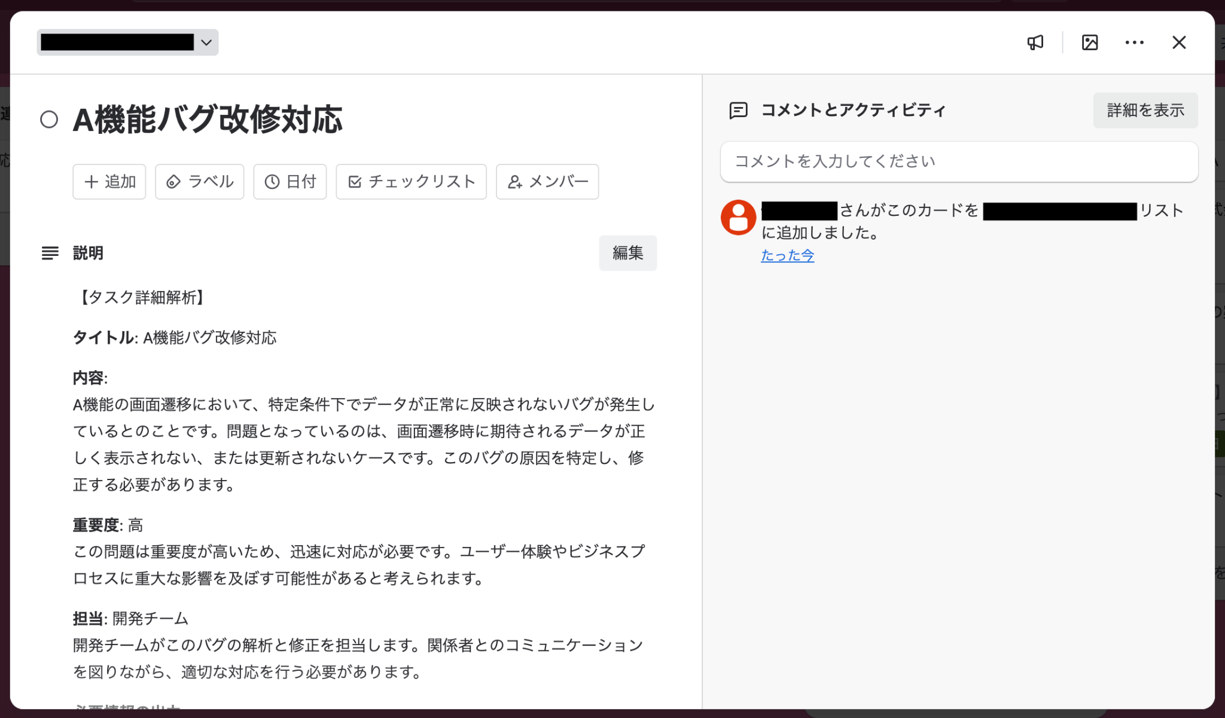
Task: Open the メンバー members button
Action: tap(547, 182)
